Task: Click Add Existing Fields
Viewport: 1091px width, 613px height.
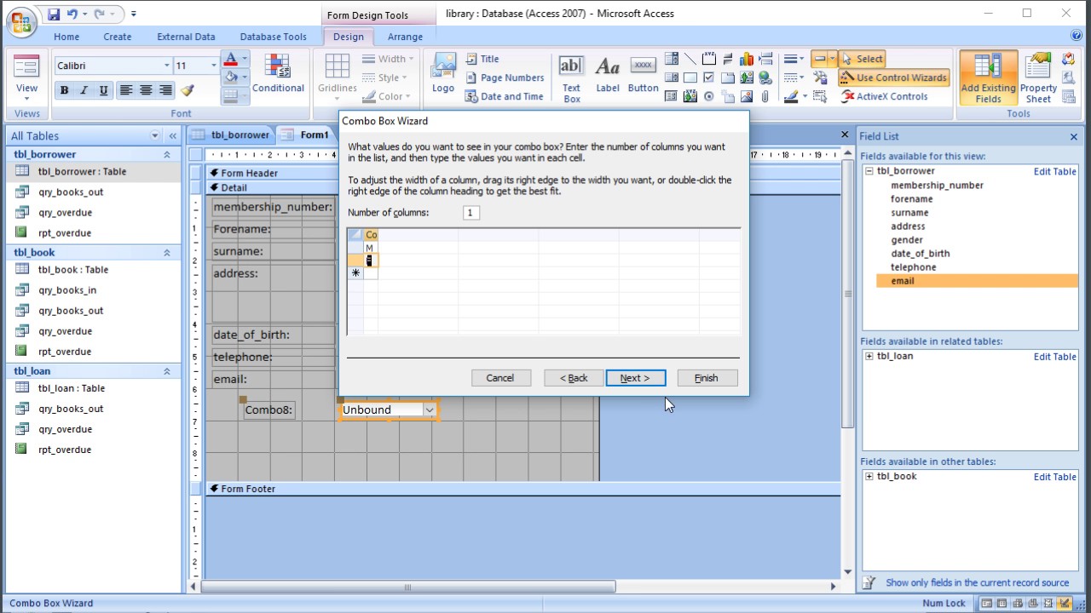Action: click(x=988, y=78)
